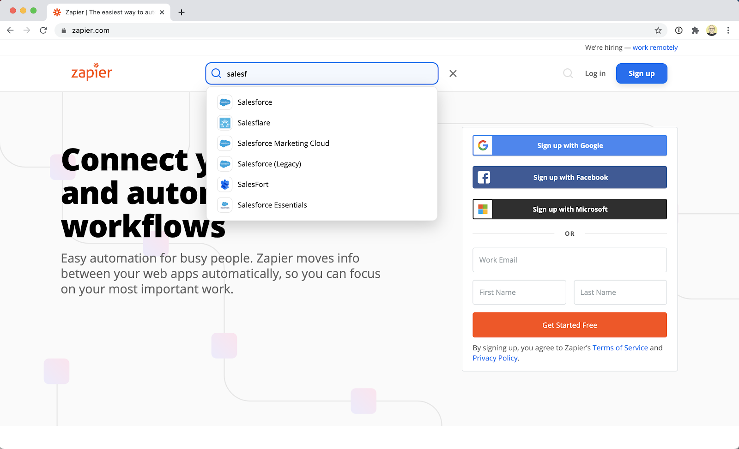Open Privacy Policy link
This screenshot has height=449, width=739.
(495, 358)
